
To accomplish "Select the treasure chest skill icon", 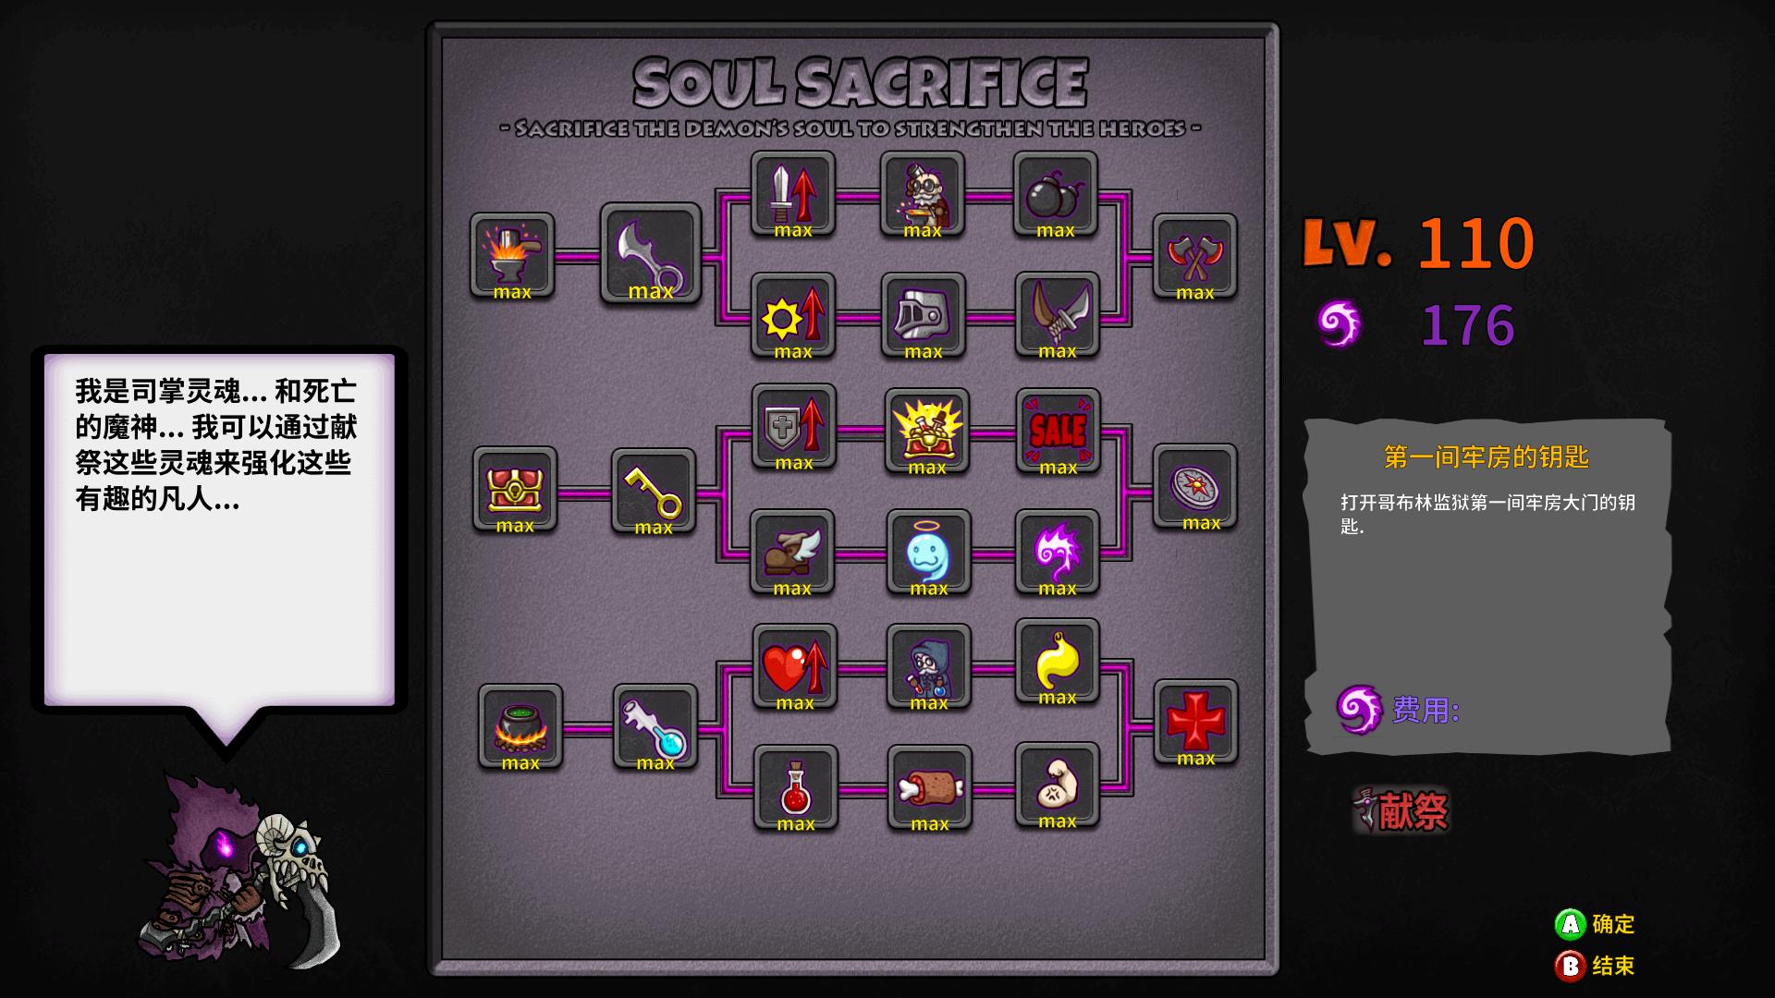I will [515, 489].
